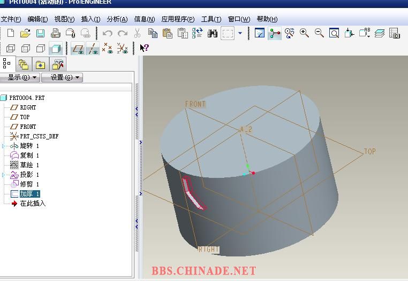Image resolution: width=408 pixels, height=281 pixels.
Task: Click the binoculars Find icon
Action: click(213, 34)
